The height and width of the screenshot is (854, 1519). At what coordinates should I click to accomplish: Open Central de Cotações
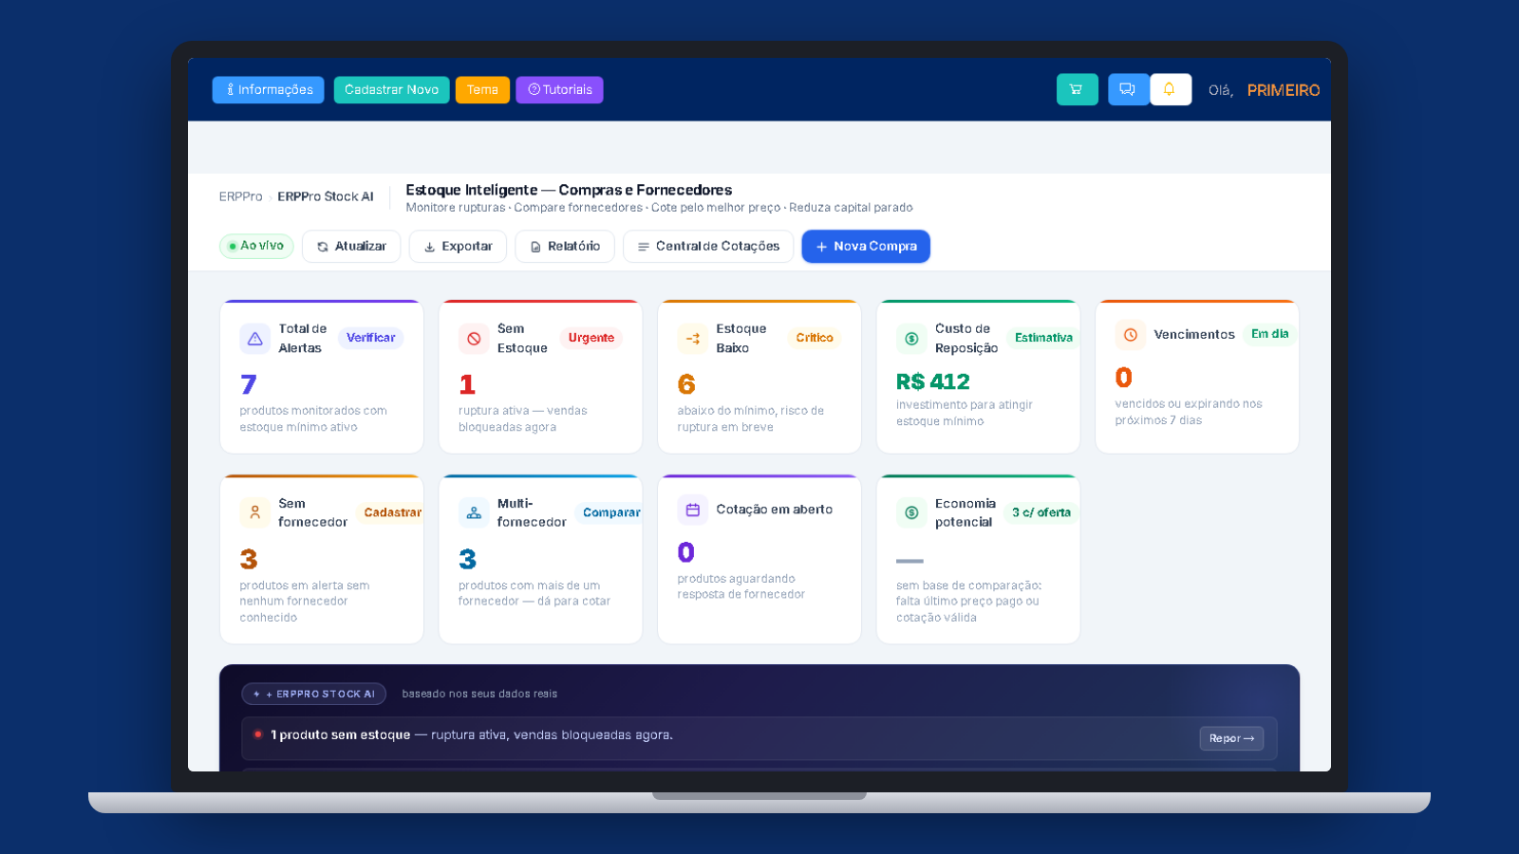pos(708,247)
